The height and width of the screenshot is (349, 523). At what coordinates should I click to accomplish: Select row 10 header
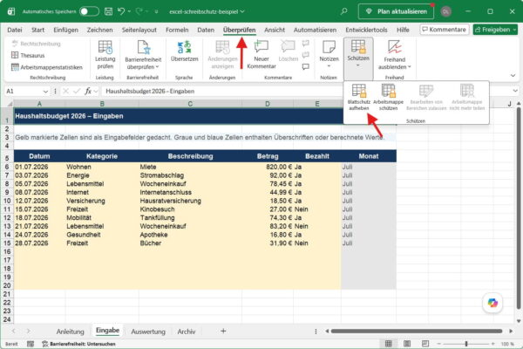[x=7, y=201]
